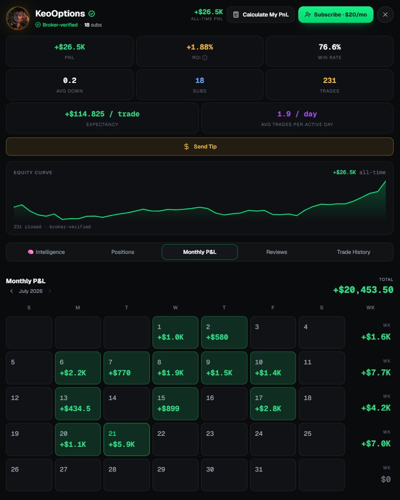The width and height of the screenshot is (400, 500).
Task: Go to previous month before July 2026
Action: (x=11, y=291)
